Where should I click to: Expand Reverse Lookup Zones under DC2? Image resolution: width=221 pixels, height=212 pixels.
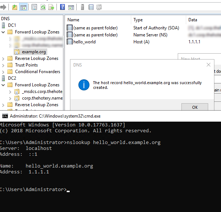[x=3, y=105]
